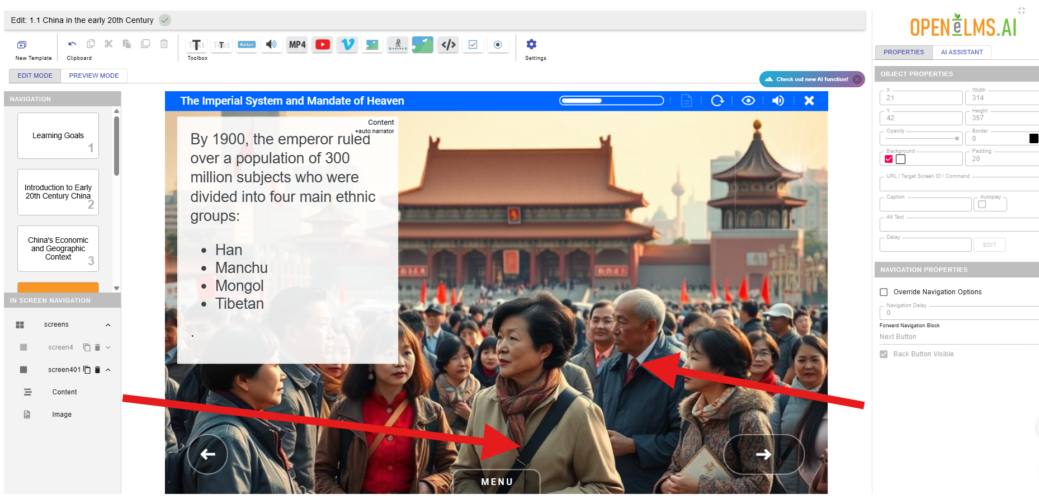Adjust the Opacity slider
The height and width of the screenshot is (499, 1039).
(x=921, y=138)
